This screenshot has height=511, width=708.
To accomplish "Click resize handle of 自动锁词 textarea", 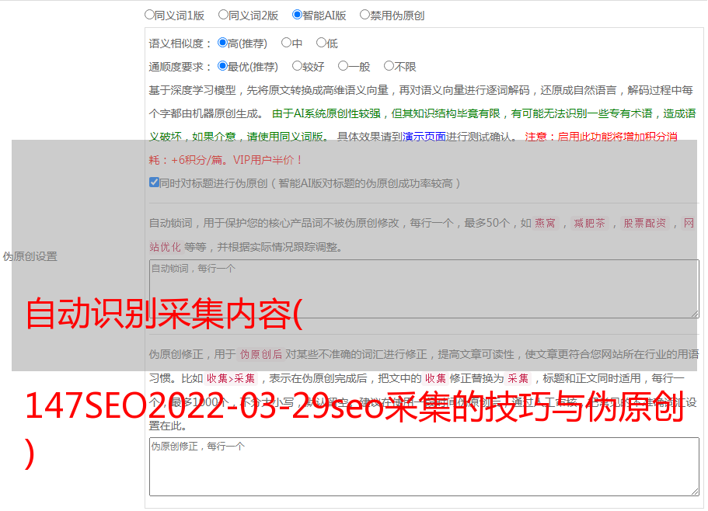I will [x=695, y=314].
